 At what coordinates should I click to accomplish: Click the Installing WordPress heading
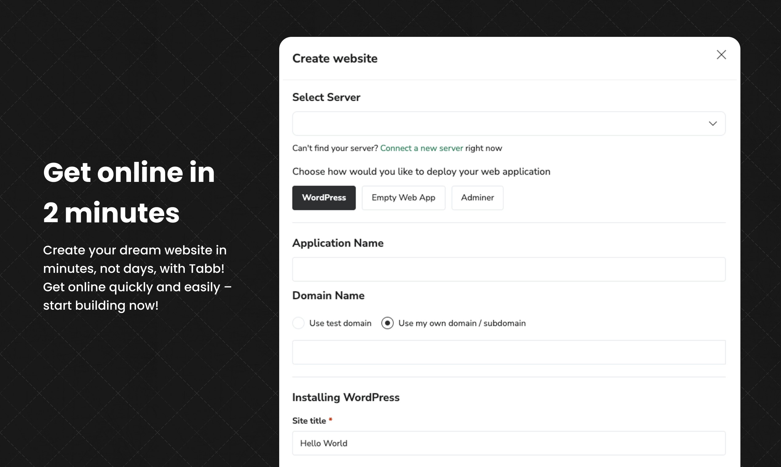346,397
